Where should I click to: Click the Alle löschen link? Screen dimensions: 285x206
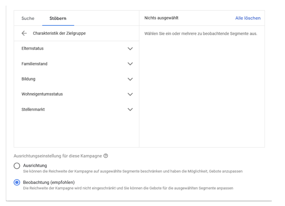click(x=248, y=18)
